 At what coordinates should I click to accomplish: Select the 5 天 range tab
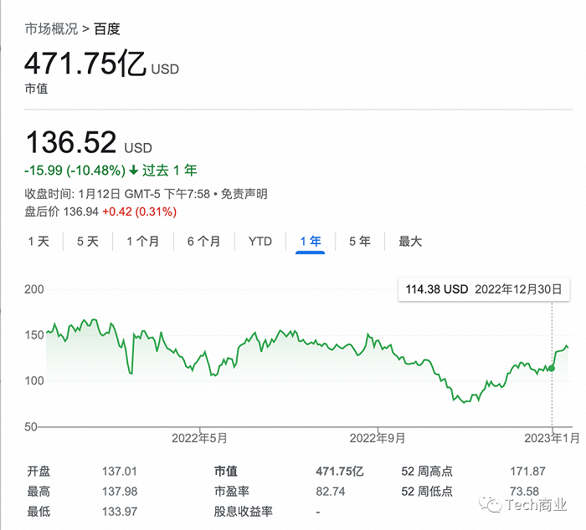pos(87,242)
